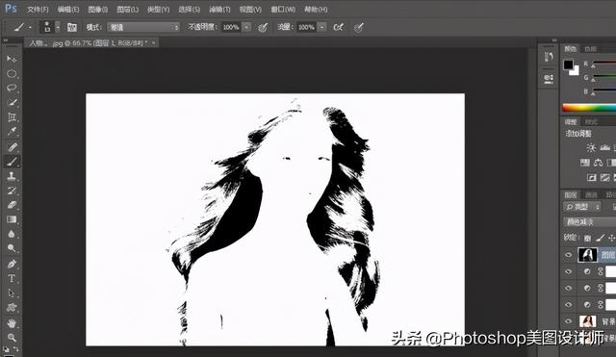Select the Lasso tool
Screen dimensions: 616x357
(x=12, y=88)
